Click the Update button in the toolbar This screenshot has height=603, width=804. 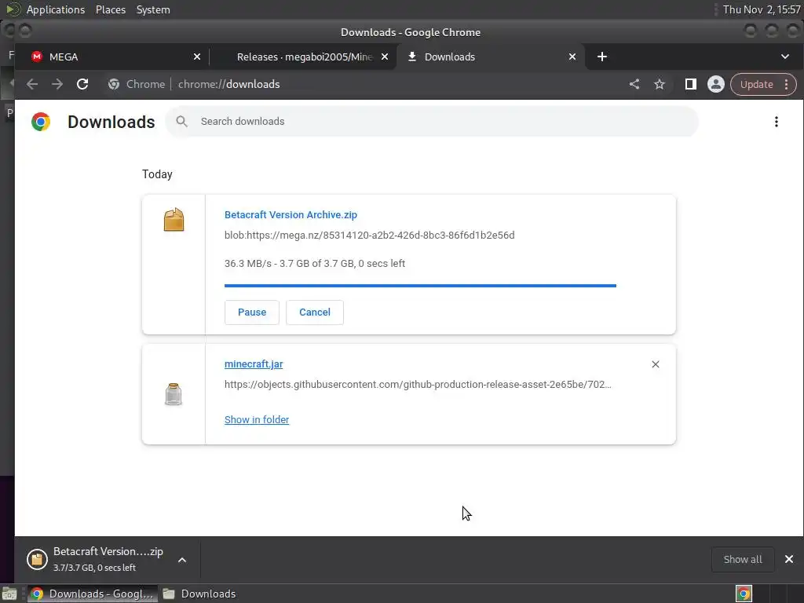[x=756, y=84]
